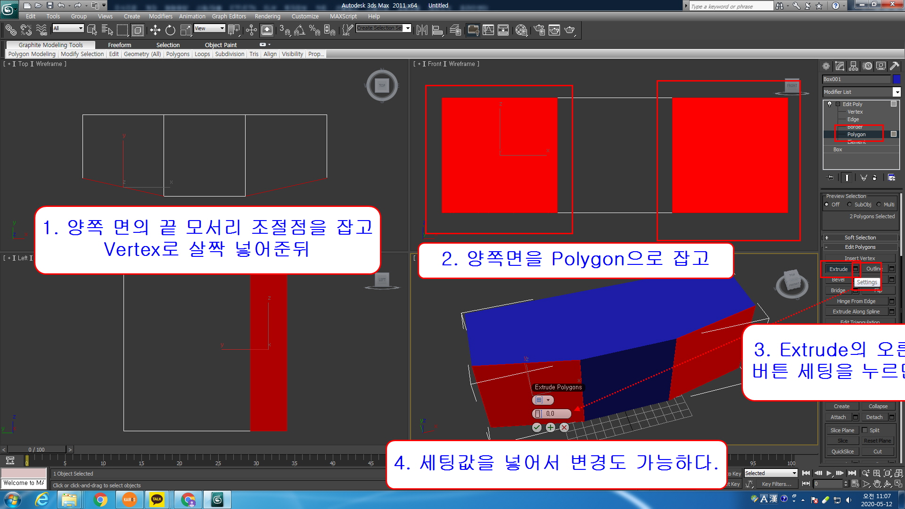The width and height of the screenshot is (905, 509).
Task: Toggle Window/Crossing selection mode
Action: (138, 30)
